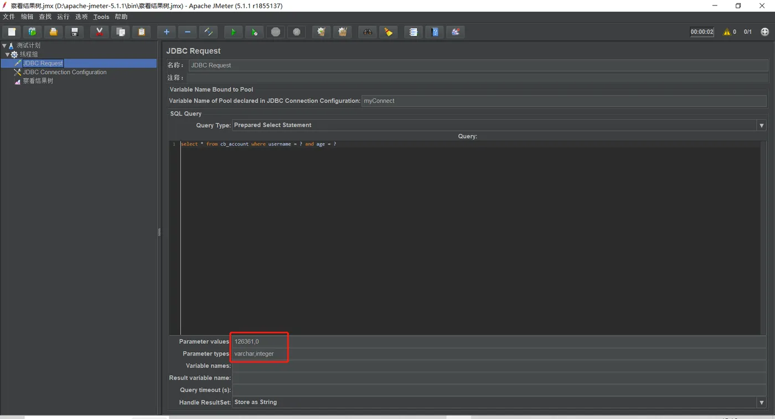Screen dimensions: 775x419
Task: Click the Stop test octagon icon
Action: tap(275, 32)
